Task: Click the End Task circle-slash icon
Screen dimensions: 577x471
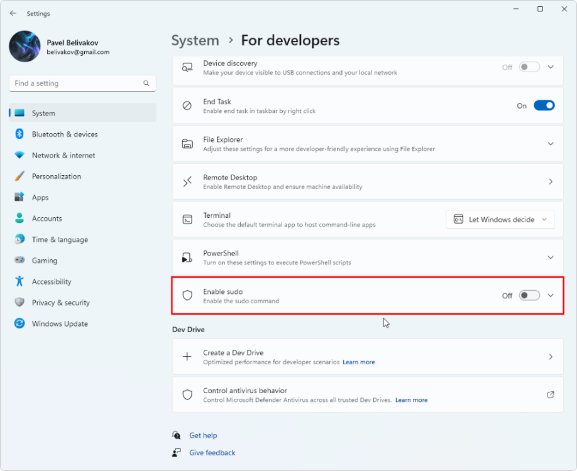Action: point(187,106)
